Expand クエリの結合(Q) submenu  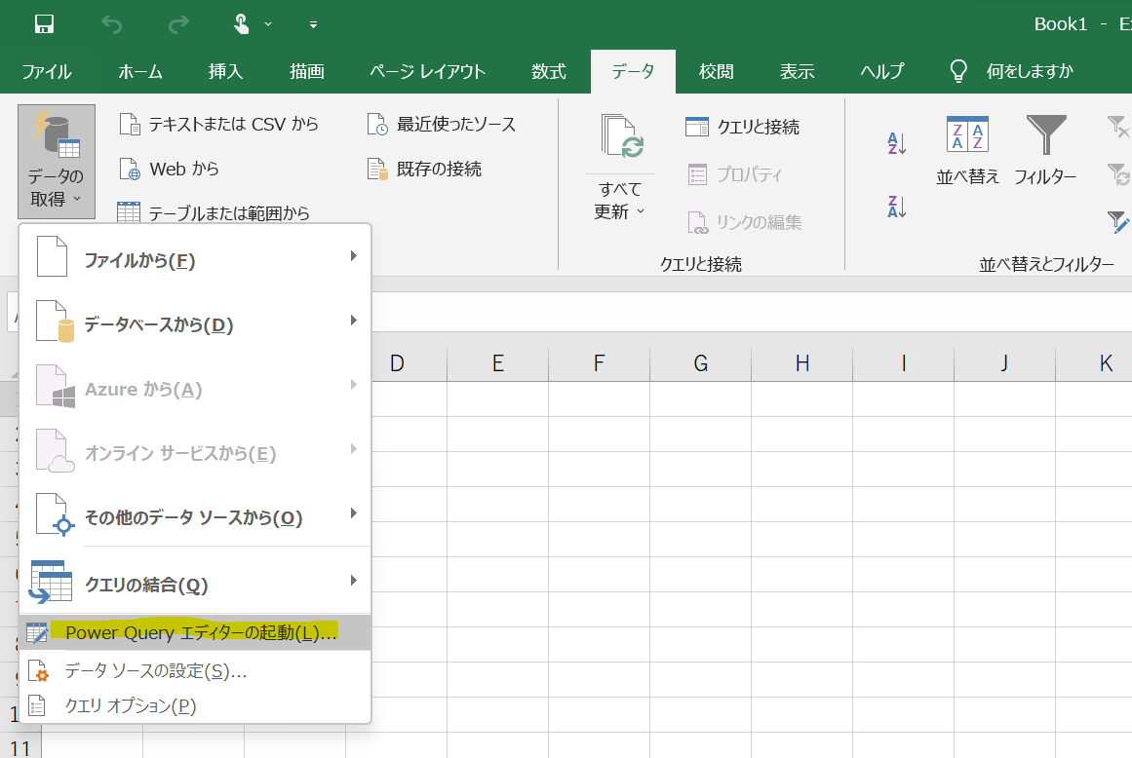(195, 581)
